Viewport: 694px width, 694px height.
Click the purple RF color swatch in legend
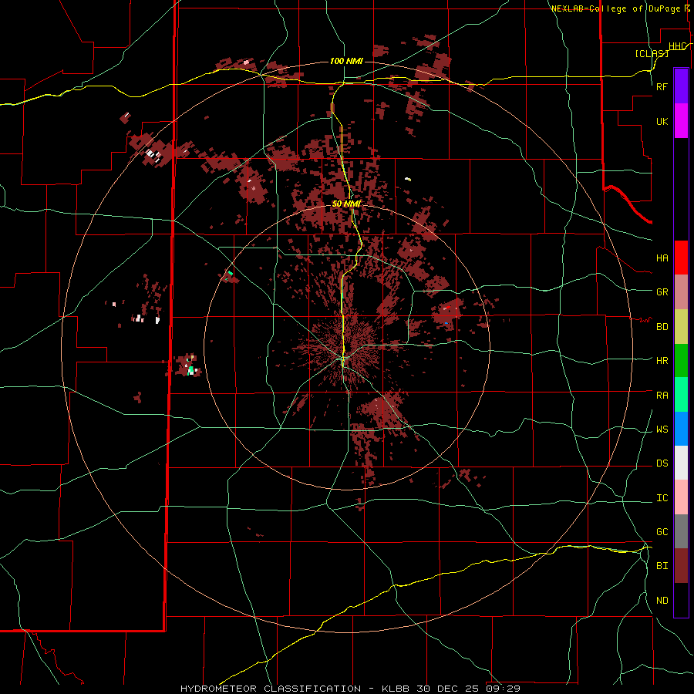click(681, 86)
